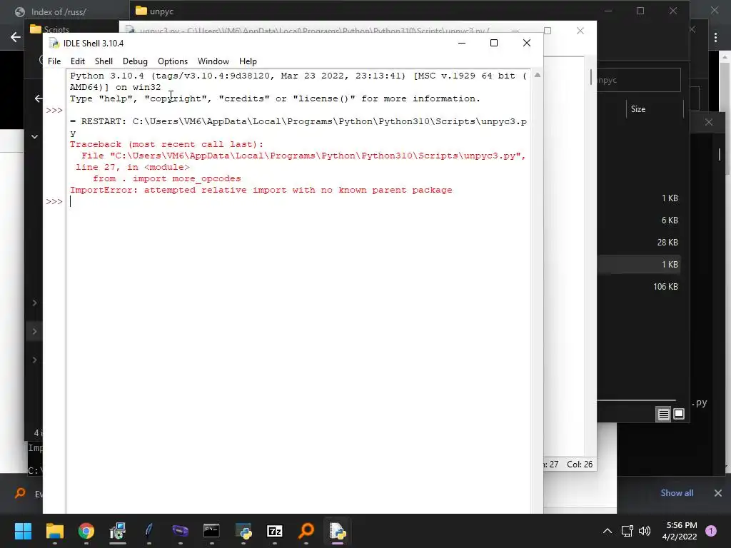Show hidden system tray icons
Viewport: 731px width, 548px height.
coord(607,531)
